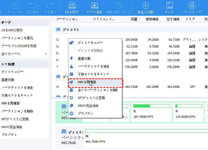Click the ディスクをコピー menu icon
This screenshot has width=208, height=150.
pos(71,43)
